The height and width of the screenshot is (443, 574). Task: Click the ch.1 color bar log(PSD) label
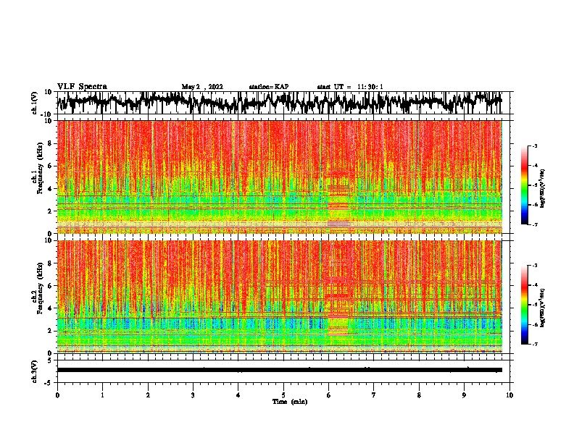[x=543, y=188]
